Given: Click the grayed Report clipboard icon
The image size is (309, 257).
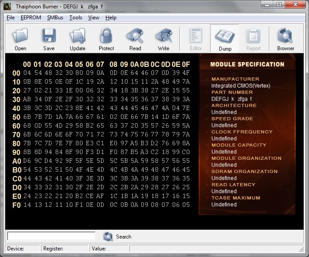Looking at the screenshot, I should [x=254, y=36].
